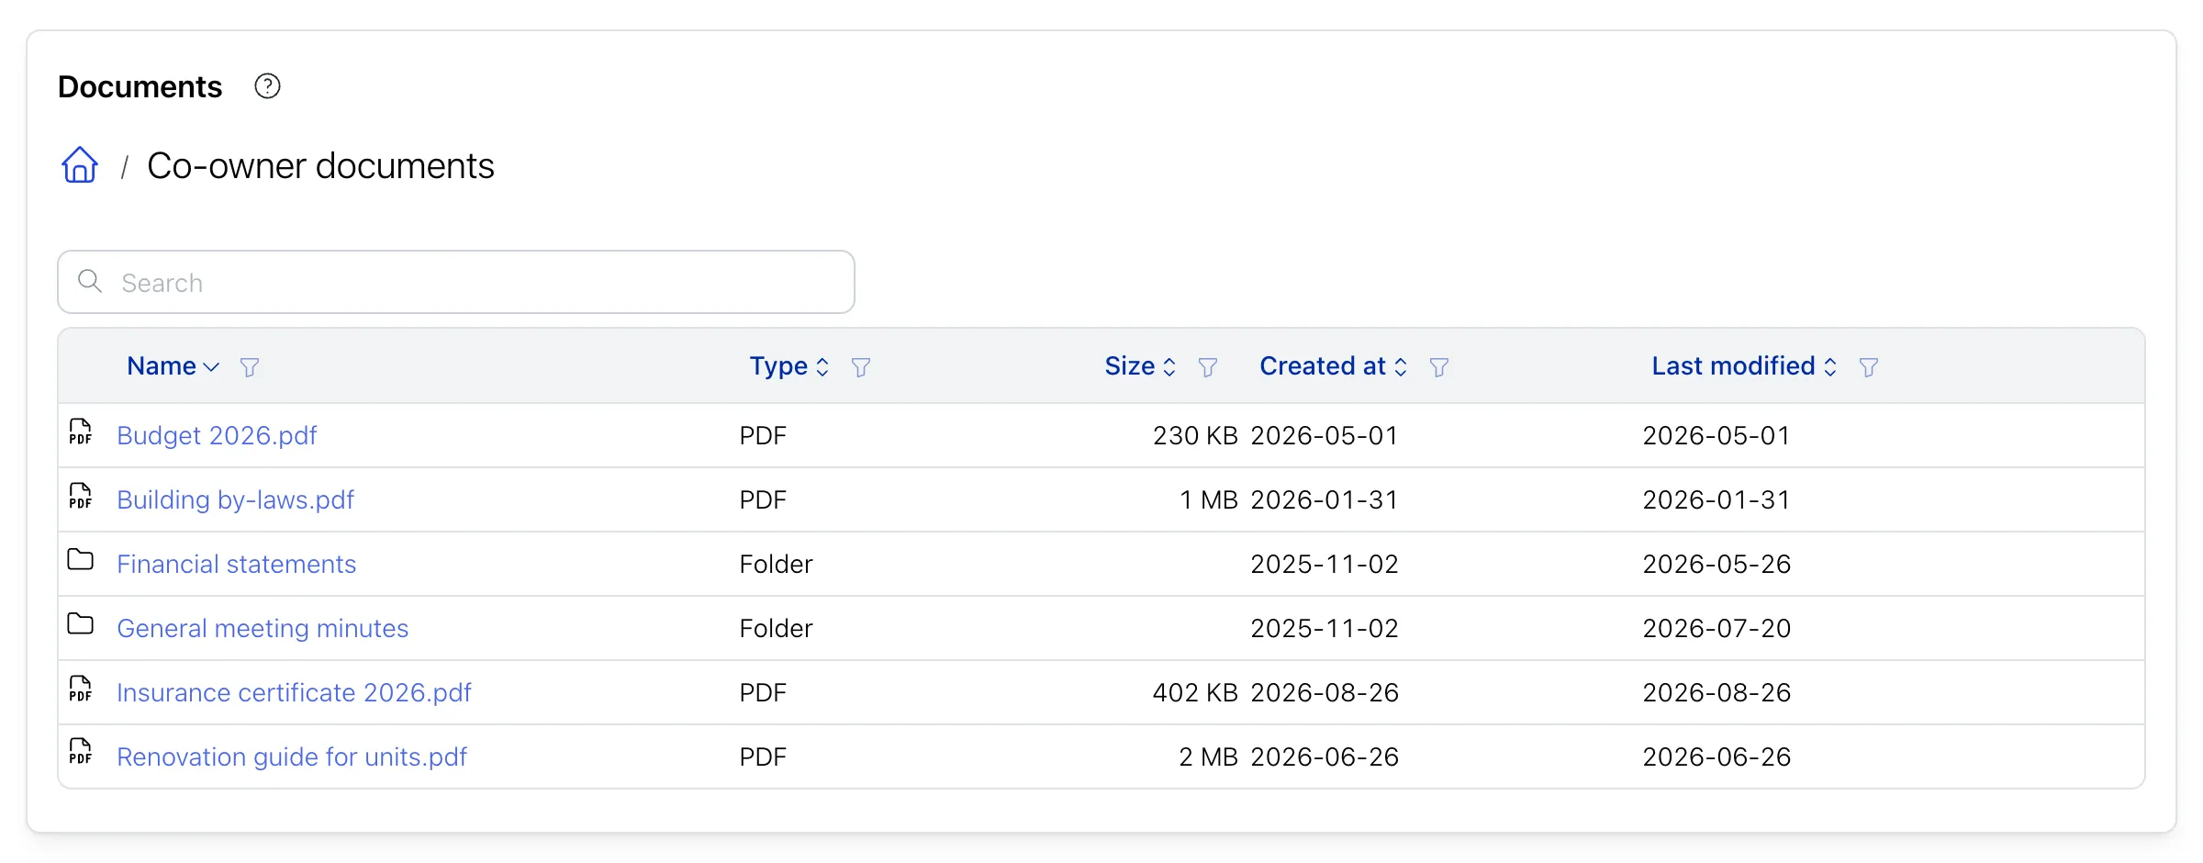Click the last modified date 2026-05-26
The image size is (2203, 863).
(1717, 564)
